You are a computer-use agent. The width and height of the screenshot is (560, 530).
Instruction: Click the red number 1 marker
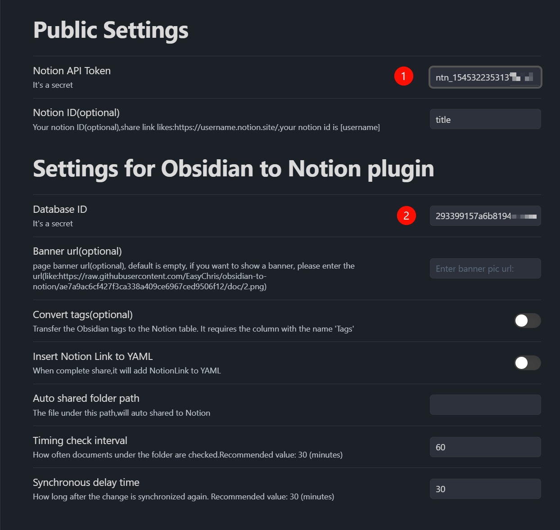[x=403, y=76]
